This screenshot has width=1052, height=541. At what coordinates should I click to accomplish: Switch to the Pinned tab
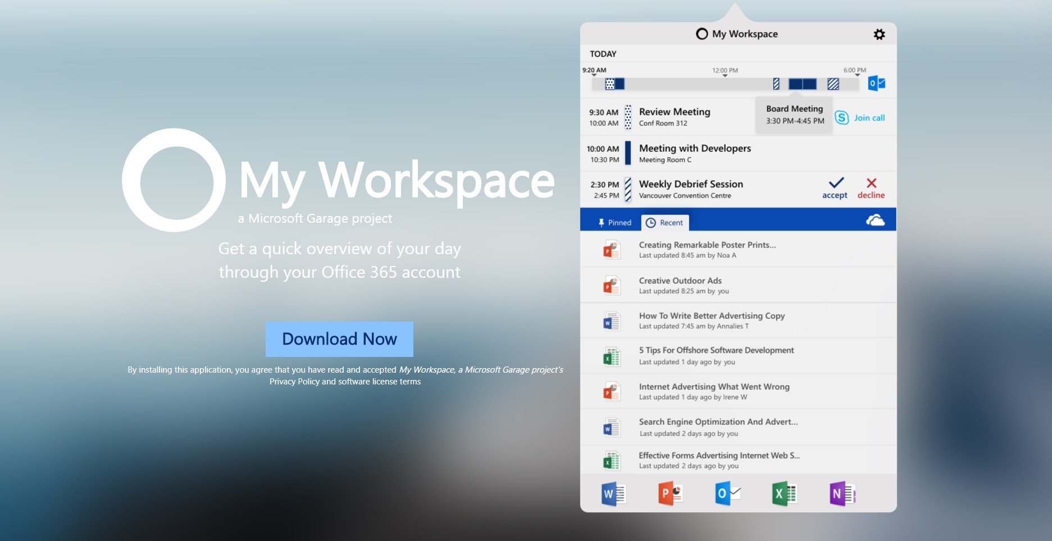tap(615, 223)
